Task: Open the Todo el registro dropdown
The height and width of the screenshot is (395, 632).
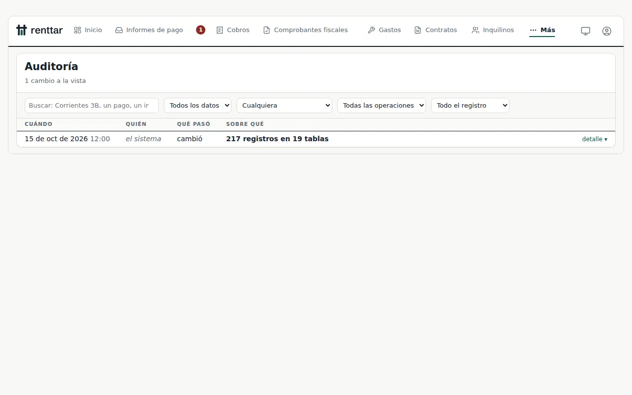Action: point(470,105)
